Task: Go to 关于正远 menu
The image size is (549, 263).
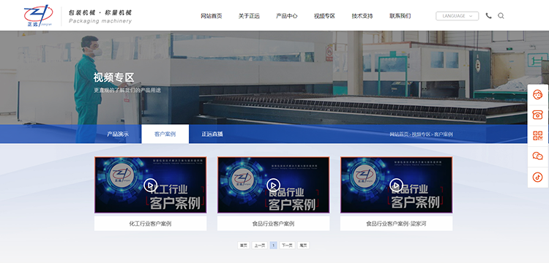Action: click(x=249, y=16)
